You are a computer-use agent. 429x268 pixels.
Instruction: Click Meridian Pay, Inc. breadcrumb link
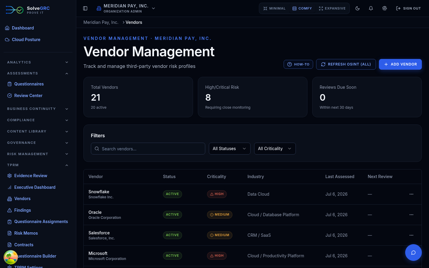point(101,22)
